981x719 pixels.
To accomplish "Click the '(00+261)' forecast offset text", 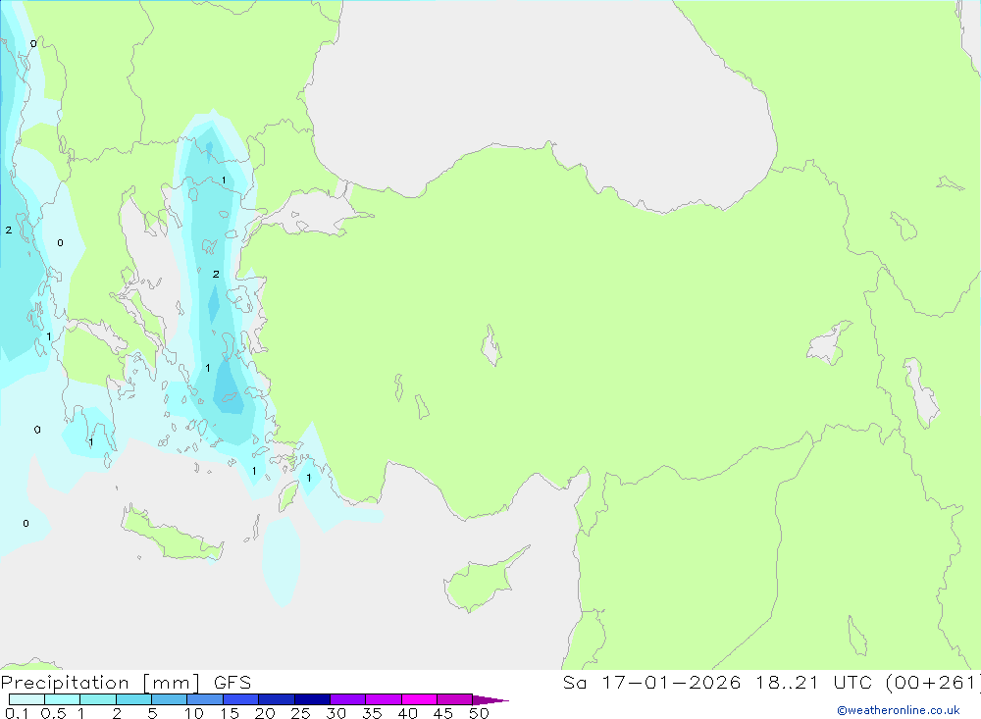I will point(932,683).
